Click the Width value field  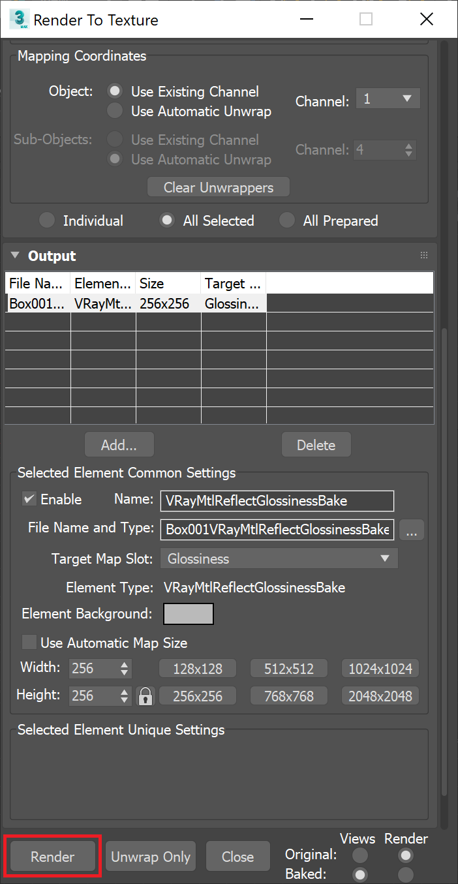click(x=94, y=669)
